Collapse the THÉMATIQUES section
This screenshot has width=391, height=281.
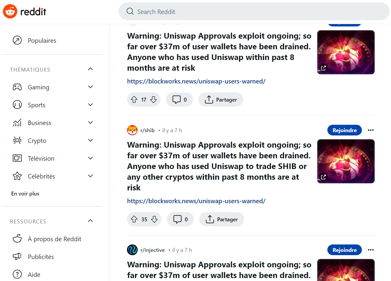[x=90, y=69]
